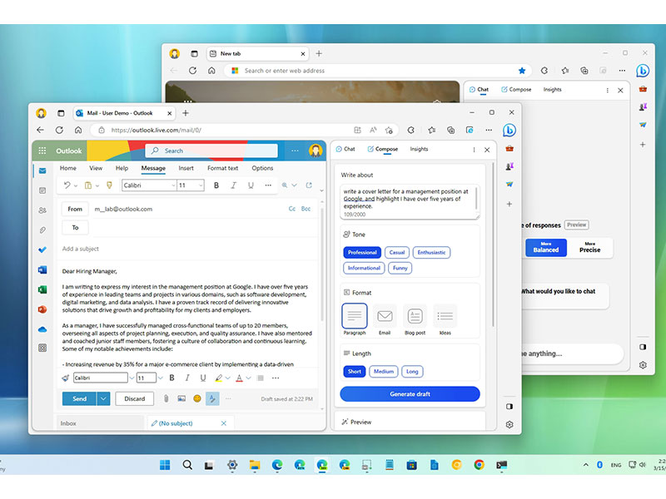The width and height of the screenshot is (666, 499).
Task: Open the People icon in Outlook sidebar
Action: point(42,210)
